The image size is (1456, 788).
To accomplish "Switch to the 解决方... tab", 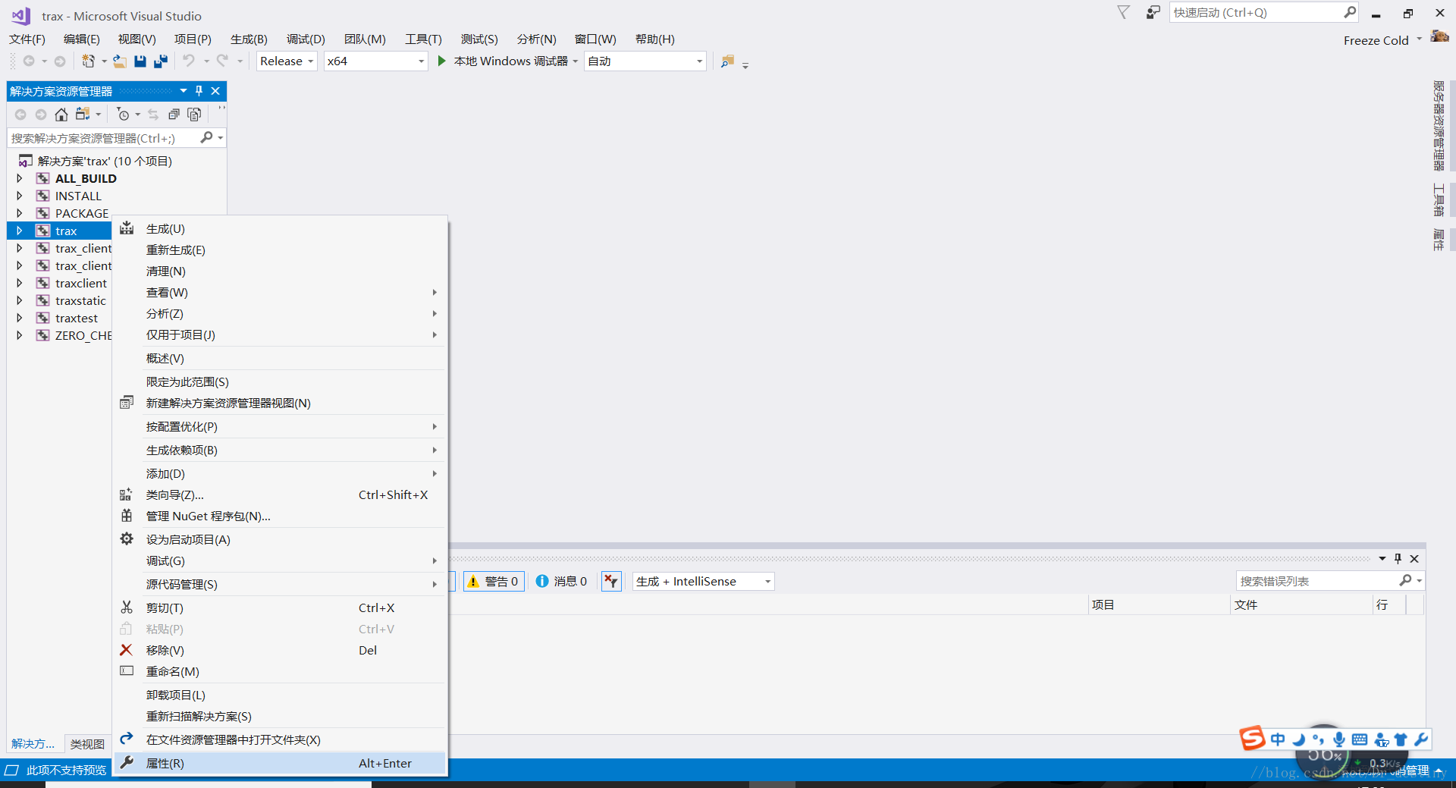I will pos(33,744).
